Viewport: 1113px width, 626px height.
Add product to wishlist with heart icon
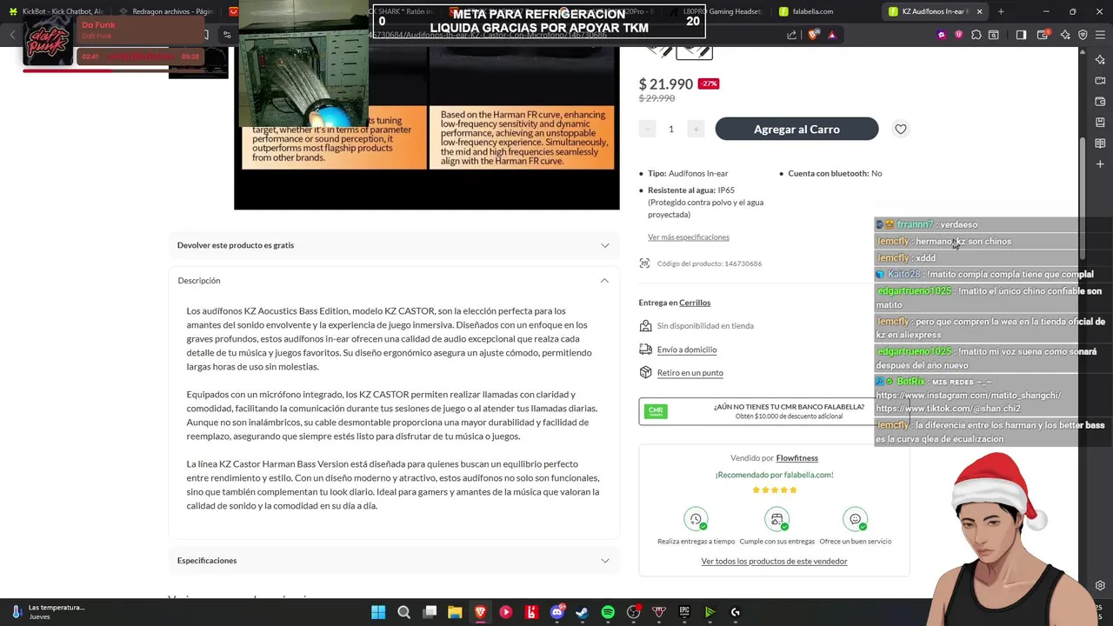[901, 129]
